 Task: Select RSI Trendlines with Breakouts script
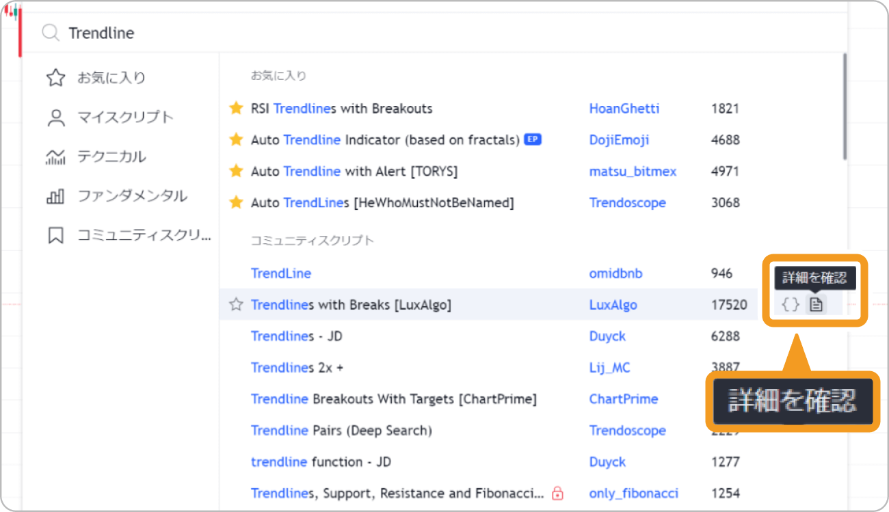(x=341, y=109)
